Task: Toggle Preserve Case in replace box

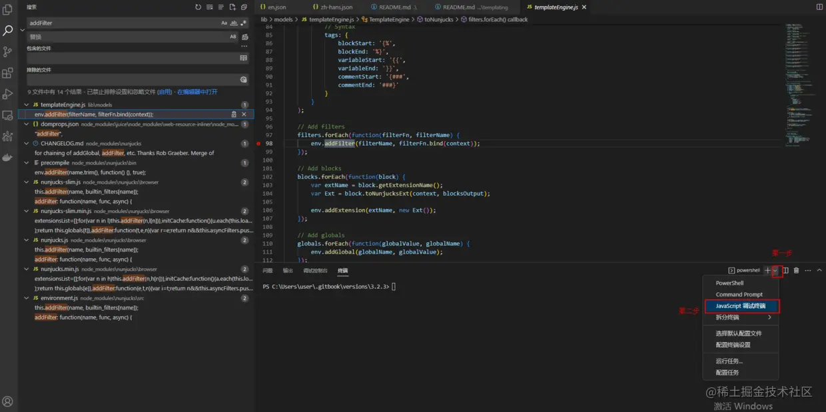Action: [233, 37]
